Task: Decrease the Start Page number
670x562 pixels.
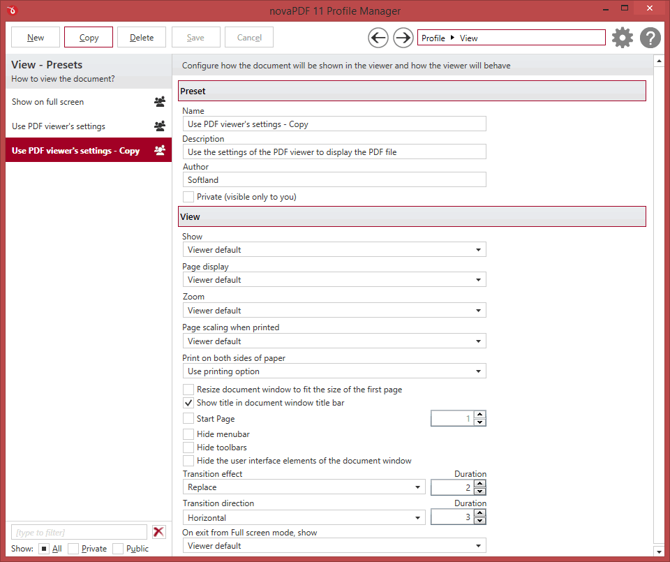Action: point(480,422)
